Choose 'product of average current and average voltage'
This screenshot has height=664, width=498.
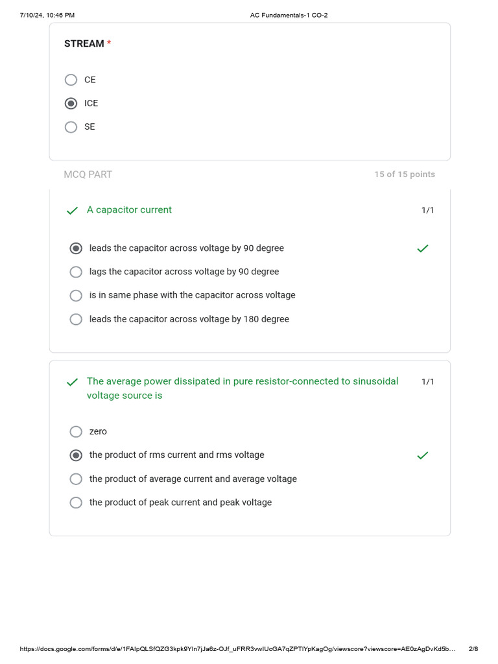pos(76,479)
